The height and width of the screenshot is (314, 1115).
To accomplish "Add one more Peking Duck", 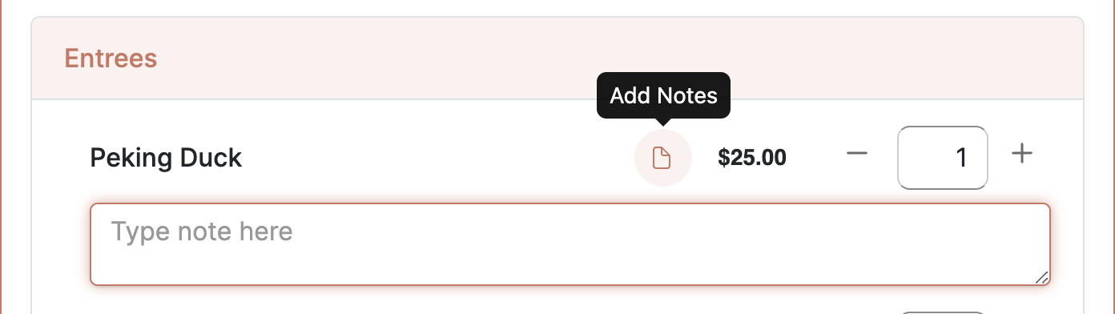I will [x=1021, y=154].
